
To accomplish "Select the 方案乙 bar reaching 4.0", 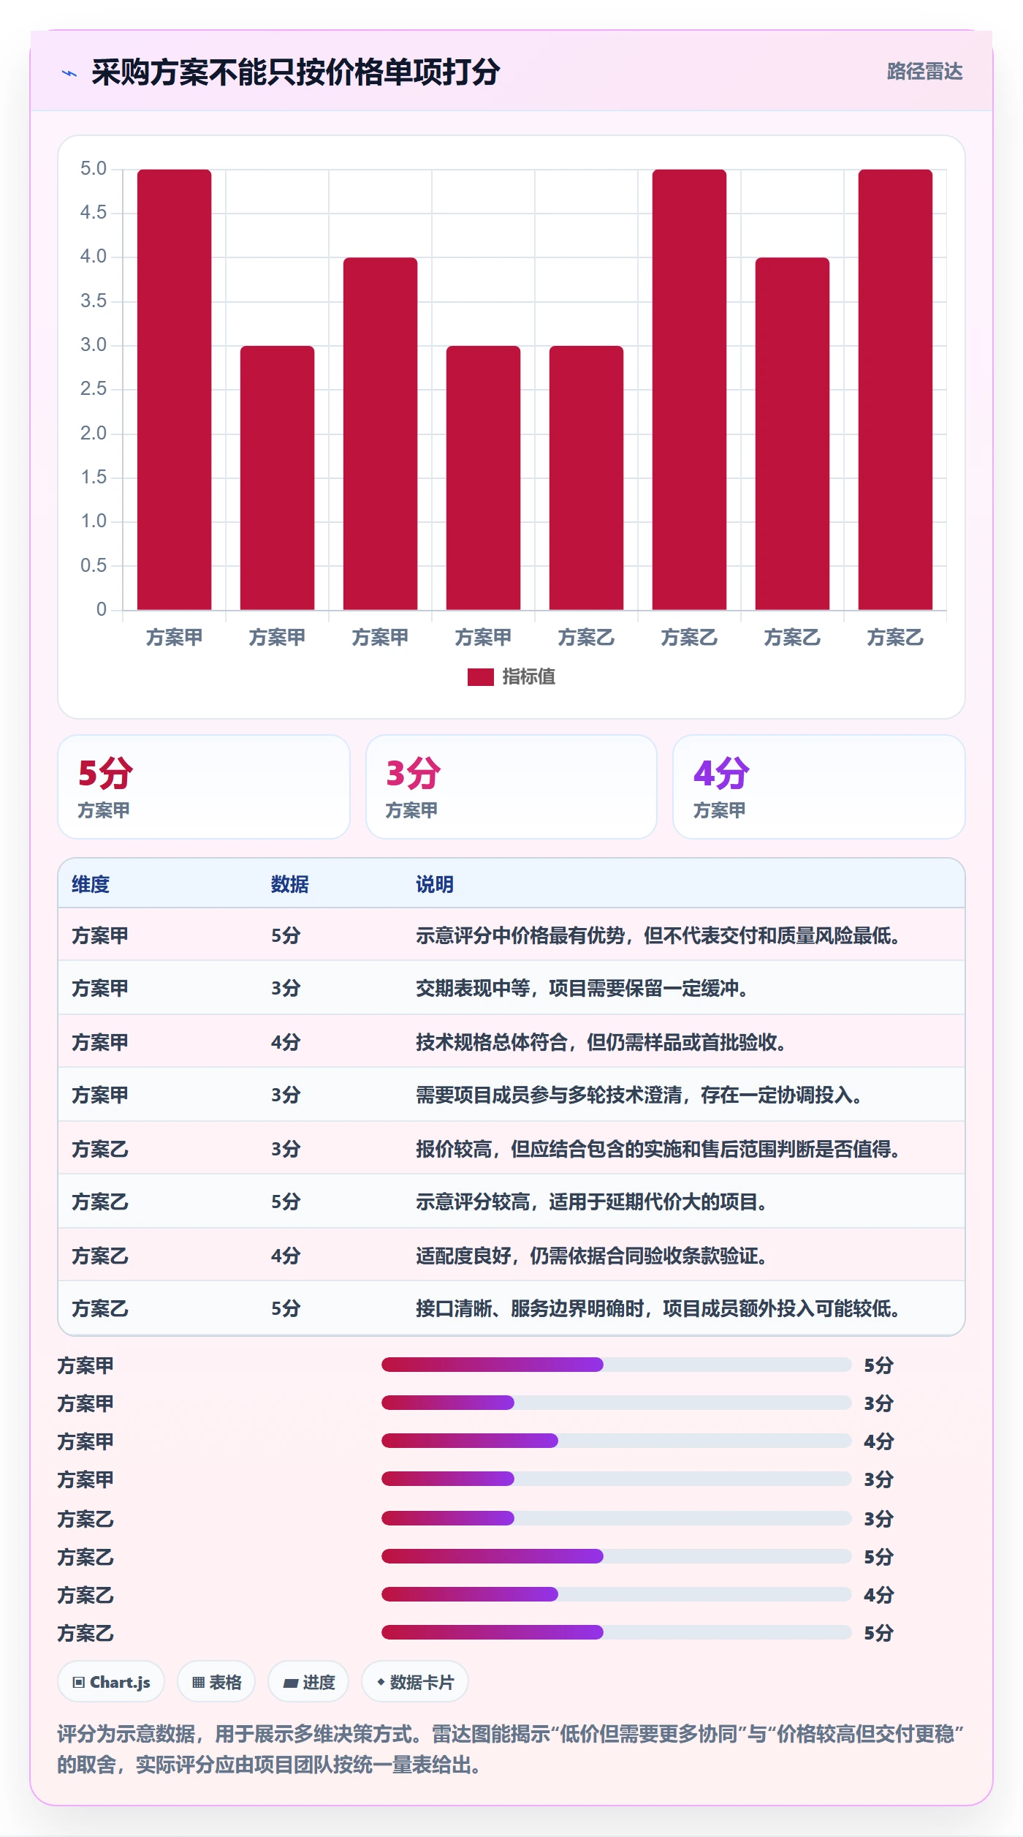I will (x=792, y=434).
